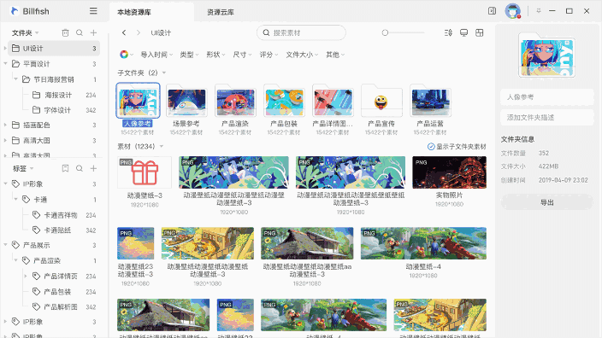This screenshot has height=338, width=602.
Task: Search tags with the 标签 magnifier icon
Action: coord(80,169)
